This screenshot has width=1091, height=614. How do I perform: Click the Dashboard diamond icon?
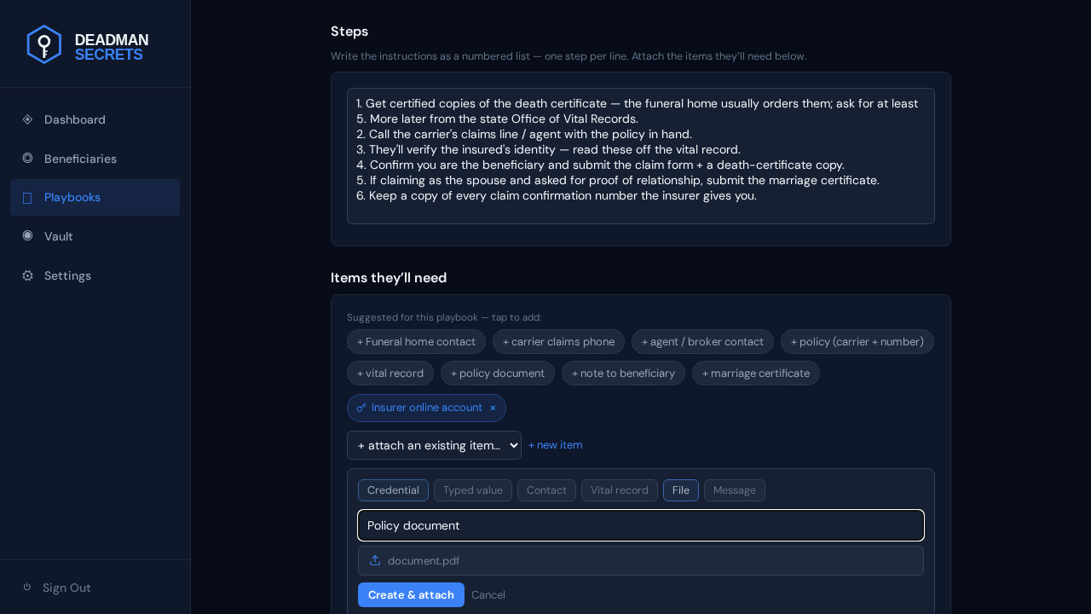click(x=27, y=119)
